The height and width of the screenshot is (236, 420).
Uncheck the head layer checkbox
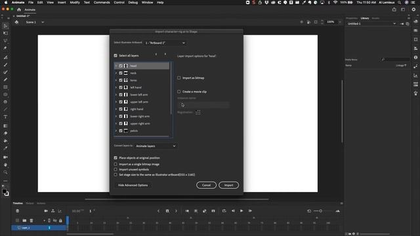coord(121,66)
